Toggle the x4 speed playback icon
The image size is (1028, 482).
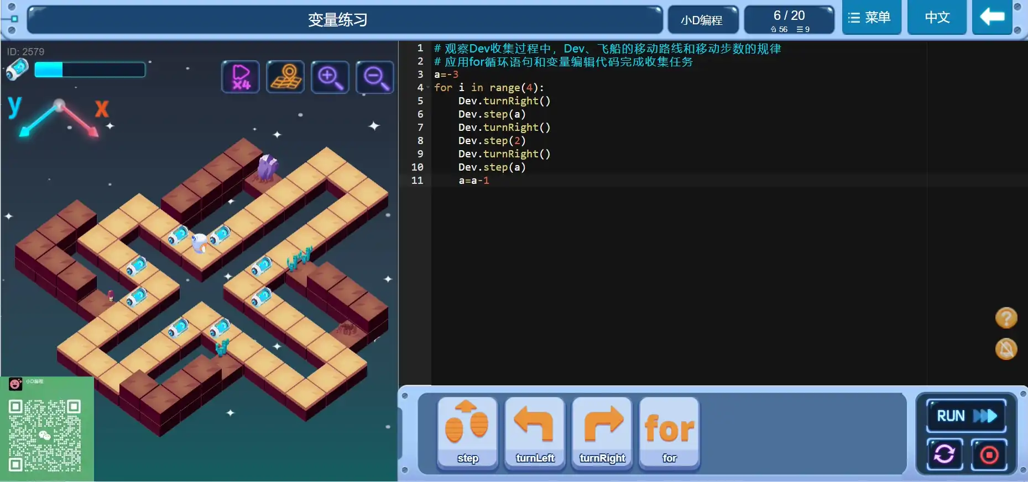(241, 77)
